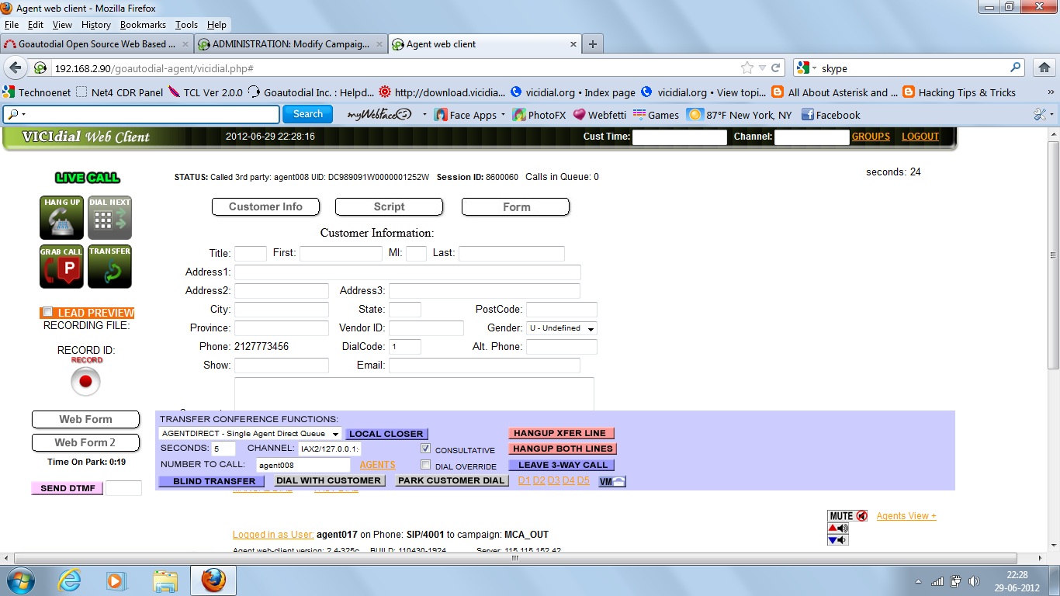This screenshot has height=596, width=1060.
Task: Open toolbar options wrench icon
Action: tap(1040, 115)
